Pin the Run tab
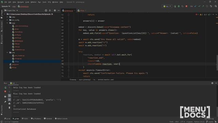 (5, 102)
